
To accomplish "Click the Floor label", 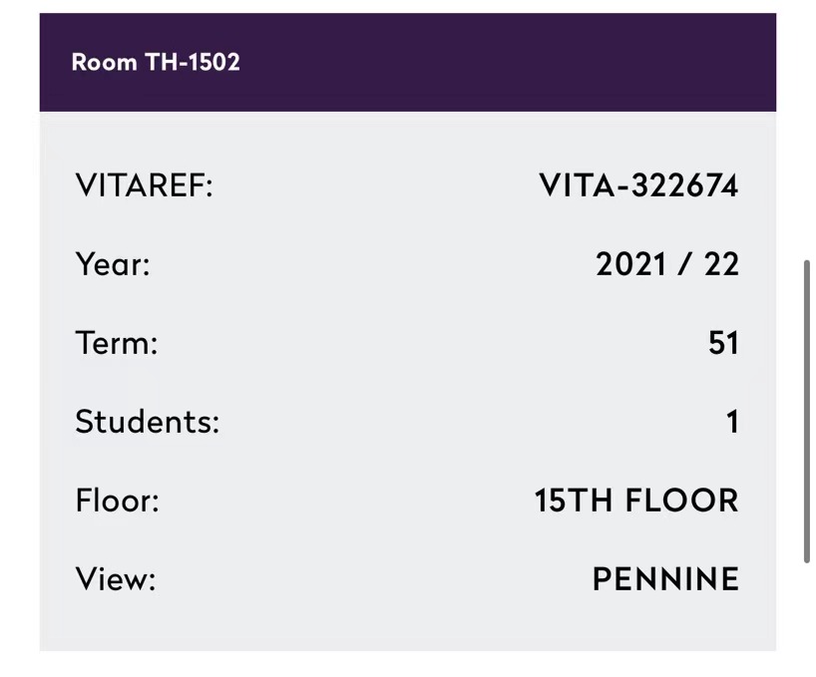I will pos(117,501).
